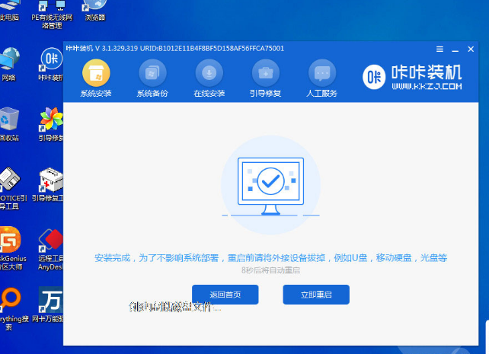
Task: Open the 系统安装 (System Install) tab
Action: pos(96,75)
